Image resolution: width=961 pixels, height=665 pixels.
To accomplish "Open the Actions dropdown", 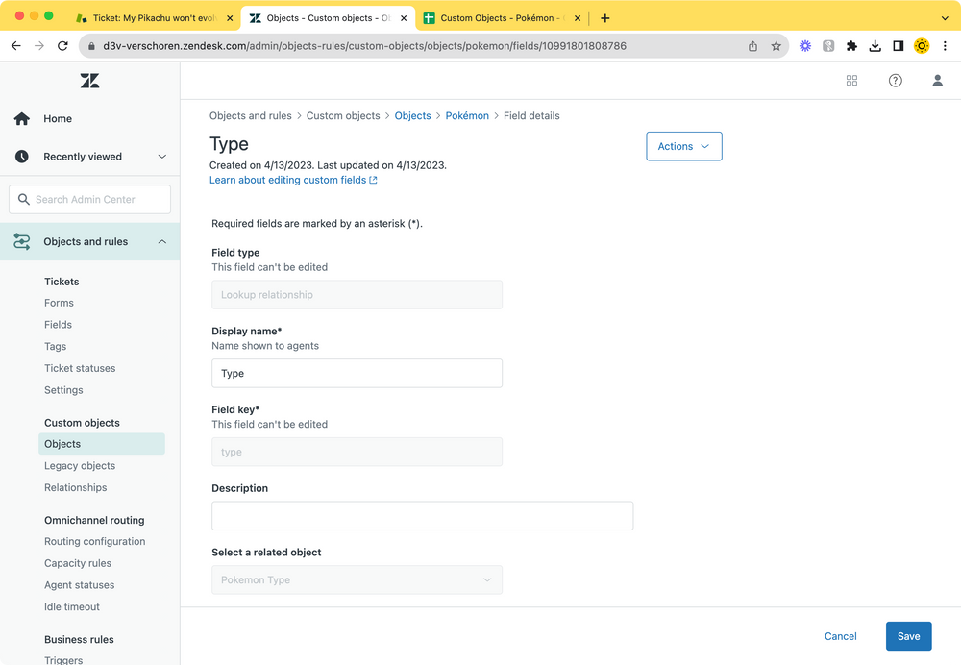I will click(683, 146).
